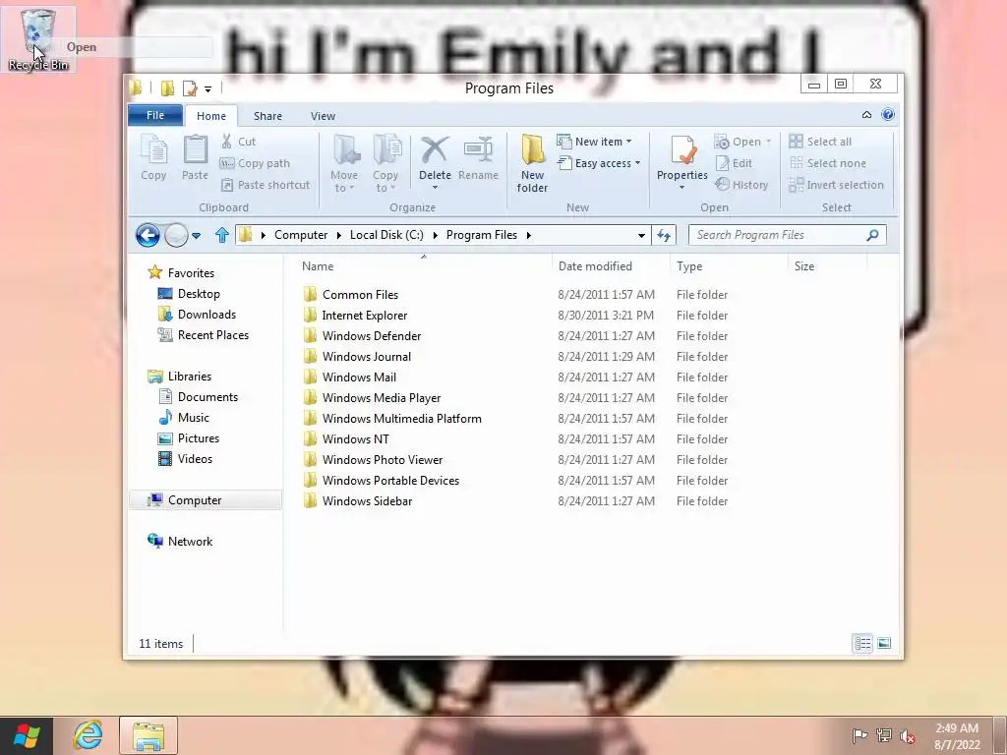Open the recent locations dropdown arrow
1007x755 pixels.
pos(197,236)
